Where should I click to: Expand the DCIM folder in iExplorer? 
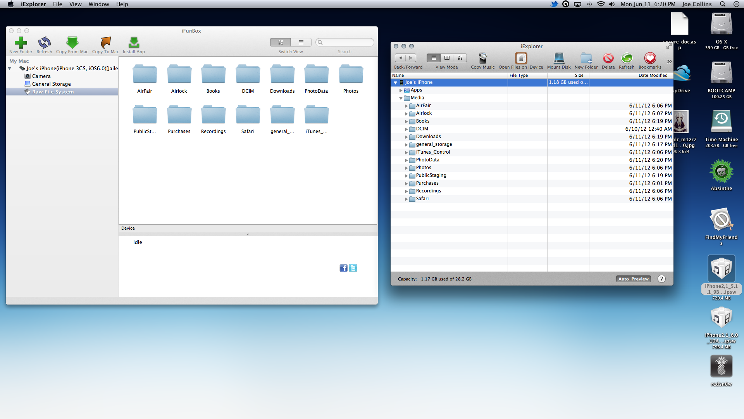pyautogui.click(x=406, y=129)
